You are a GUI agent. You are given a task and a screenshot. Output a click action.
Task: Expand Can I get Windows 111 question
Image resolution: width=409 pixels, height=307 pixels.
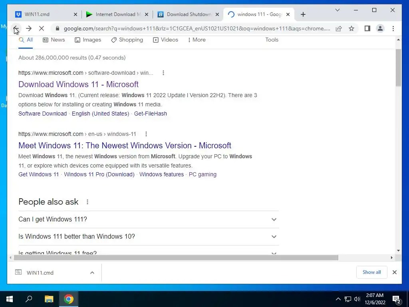coord(149,219)
